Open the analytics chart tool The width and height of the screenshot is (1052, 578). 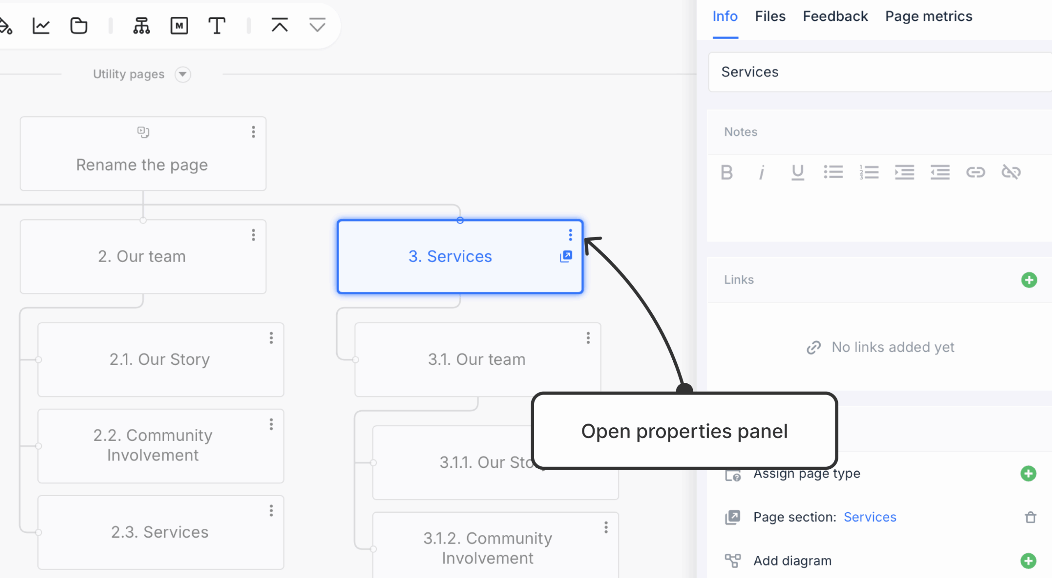click(x=41, y=26)
